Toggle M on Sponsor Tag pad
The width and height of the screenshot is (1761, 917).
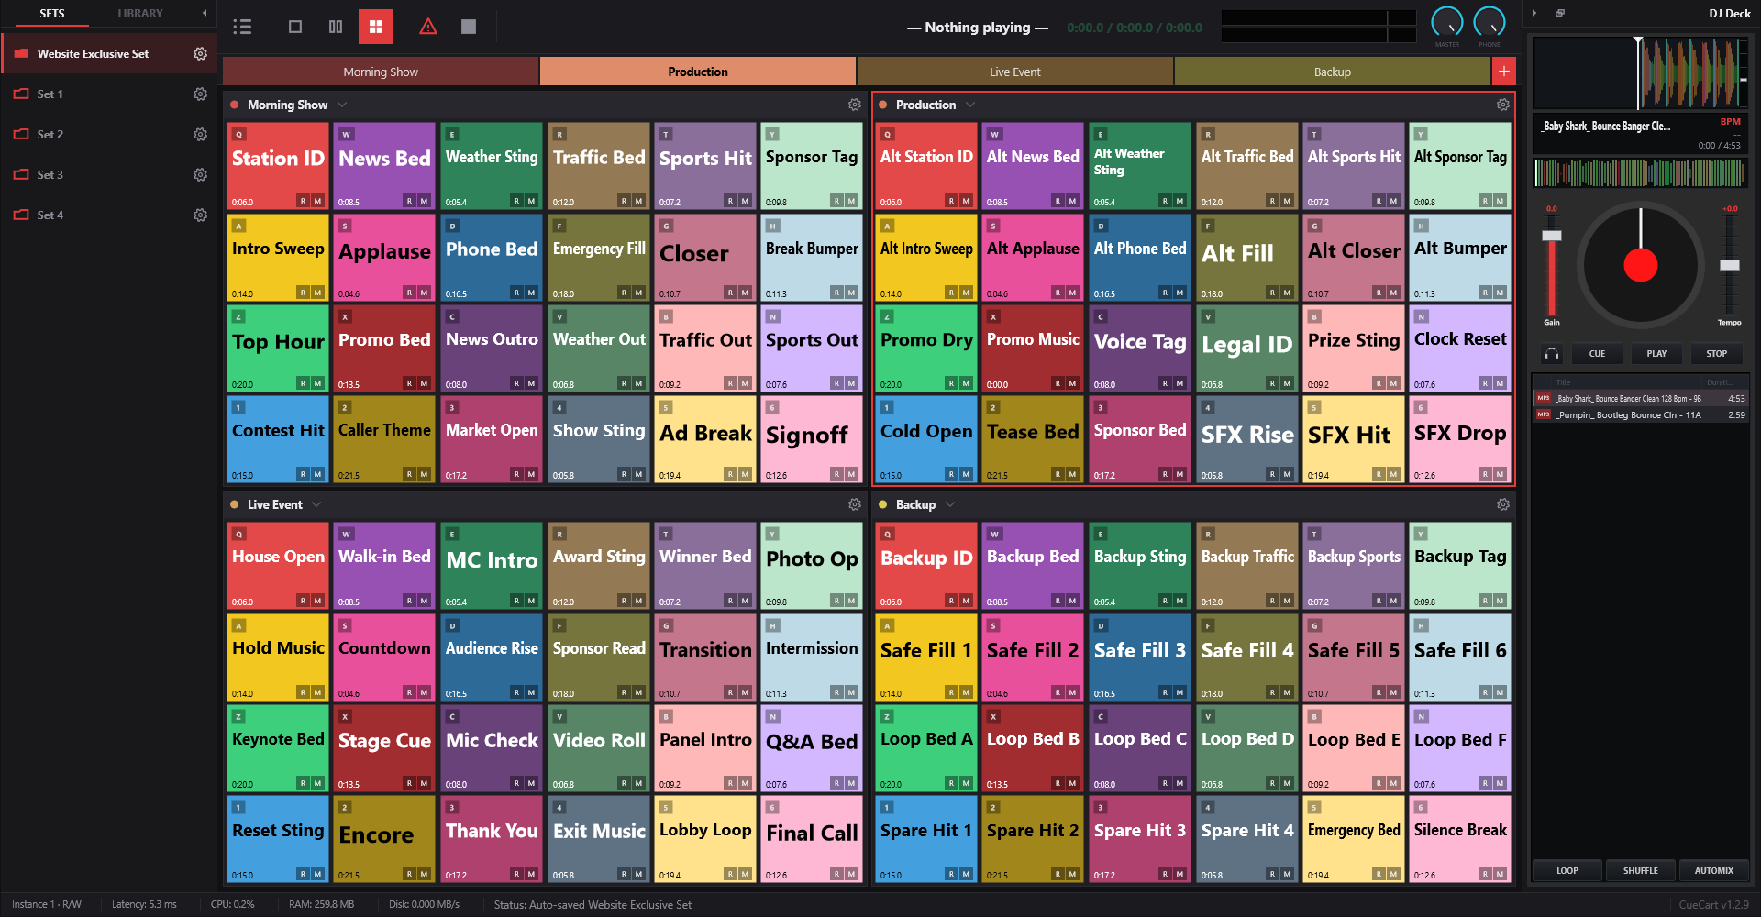[852, 201]
